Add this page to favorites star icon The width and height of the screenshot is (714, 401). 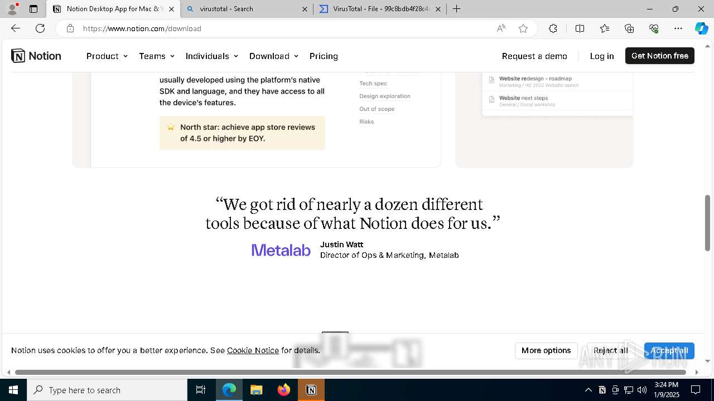[x=523, y=28]
